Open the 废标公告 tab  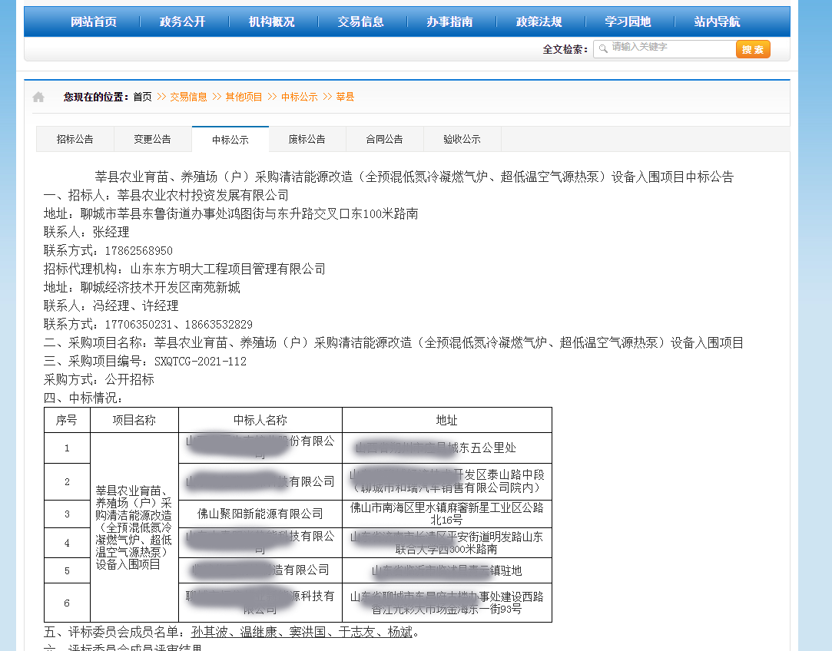click(307, 139)
